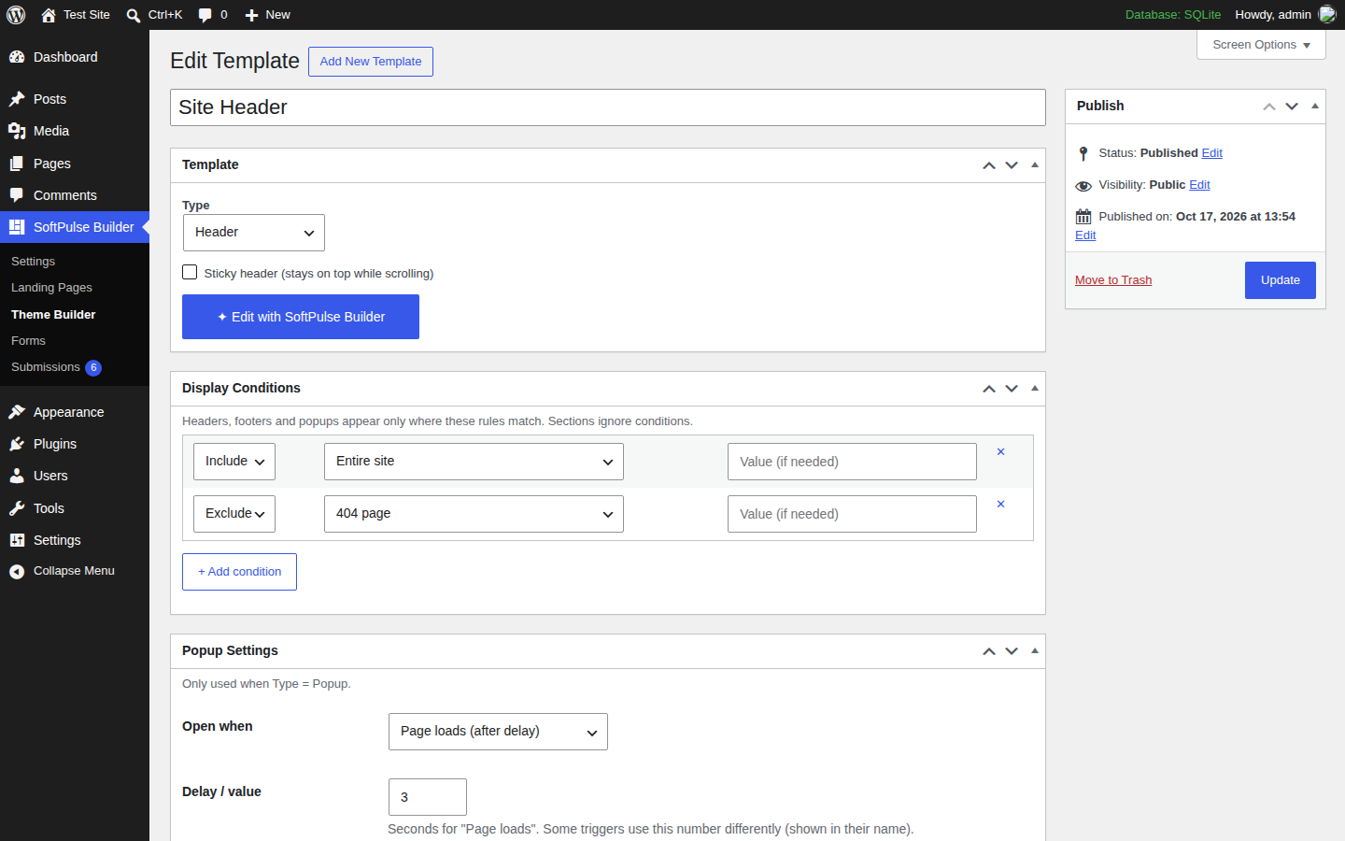This screenshot has height=841, width=1345.
Task: Click Howdy, admin account text
Action: coord(1273,15)
